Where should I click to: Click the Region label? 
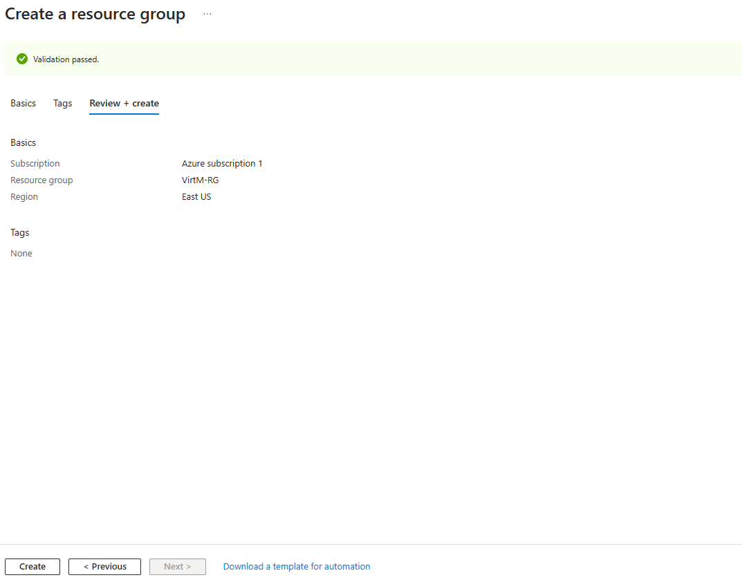24,196
